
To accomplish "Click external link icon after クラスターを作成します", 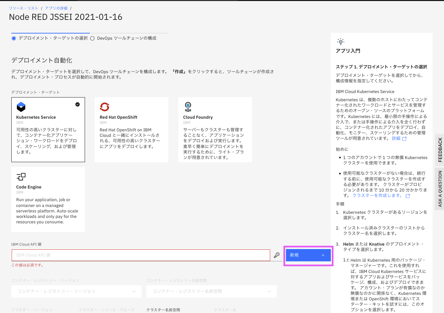I will pyautogui.click(x=408, y=196).
